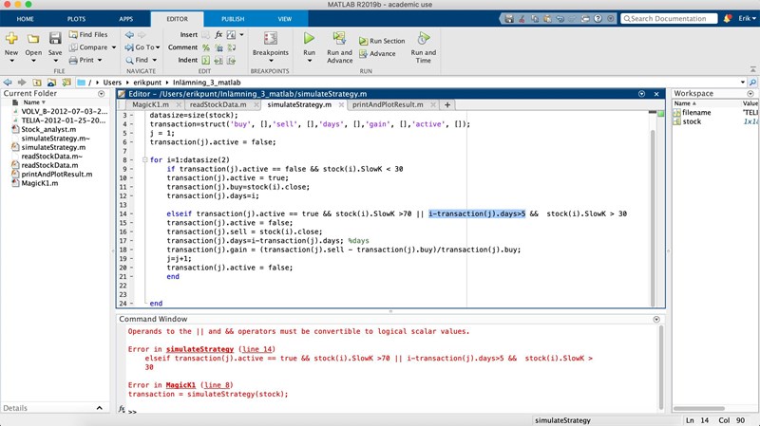
Task: Click the Run Section icon
Action: tap(382, 41)
